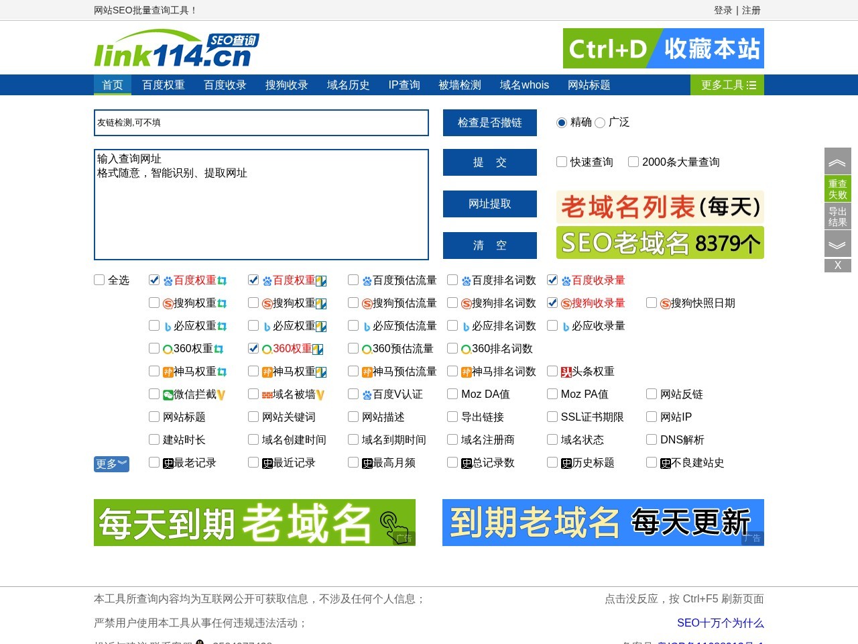Click the Sogou icon beside 搜狗快照日期
The height and width of the screenshot is (644, 858).
[x=666, y=304]
